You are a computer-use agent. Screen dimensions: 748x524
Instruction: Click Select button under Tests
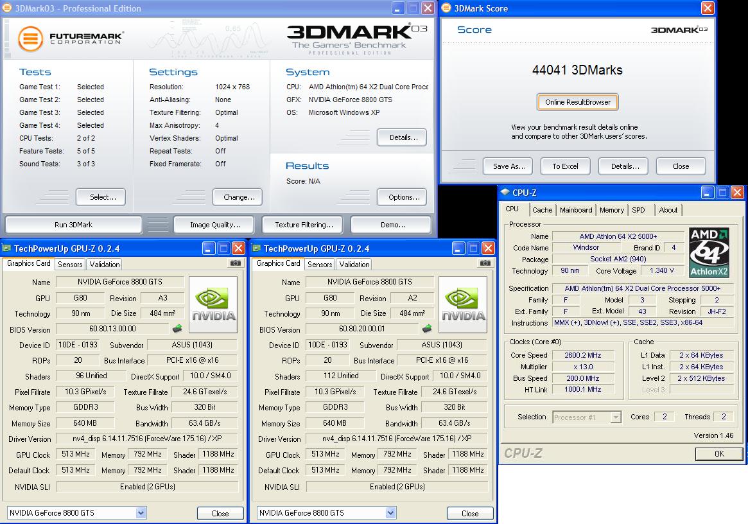point(101,197)
